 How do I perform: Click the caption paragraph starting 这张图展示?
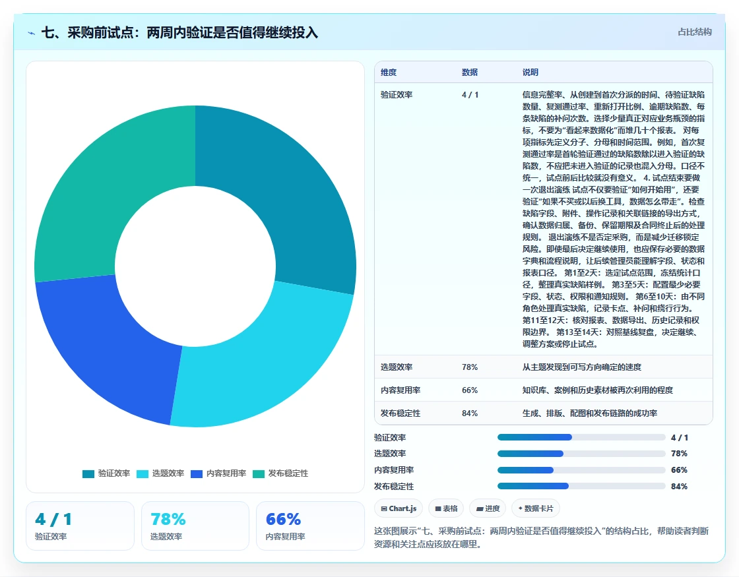(541, 537)
